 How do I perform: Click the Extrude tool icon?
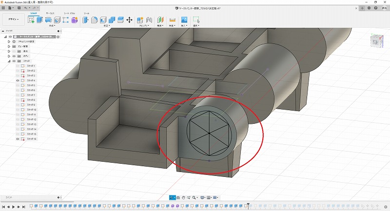click(40, 19)
